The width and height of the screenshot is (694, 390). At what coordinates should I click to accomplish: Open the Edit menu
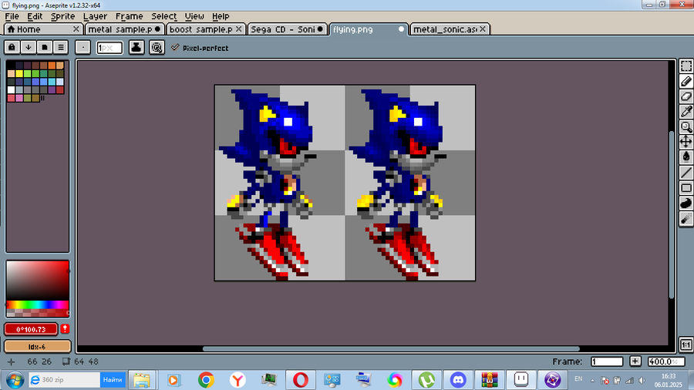click(35, 16)
